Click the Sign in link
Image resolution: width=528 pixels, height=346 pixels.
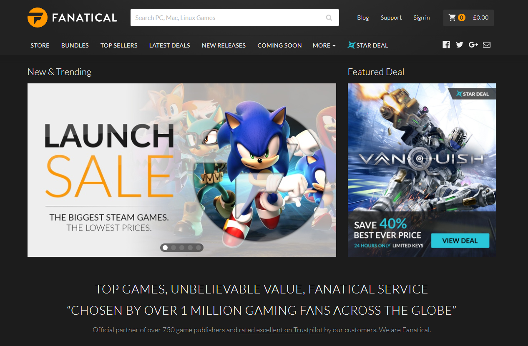[x=422, y=18]
